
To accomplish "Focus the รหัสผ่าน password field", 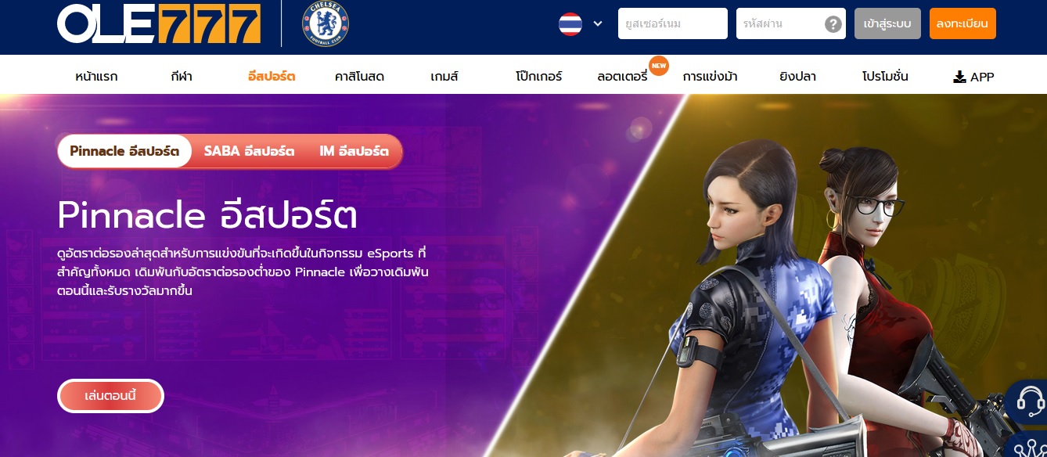I will [791, 23].
